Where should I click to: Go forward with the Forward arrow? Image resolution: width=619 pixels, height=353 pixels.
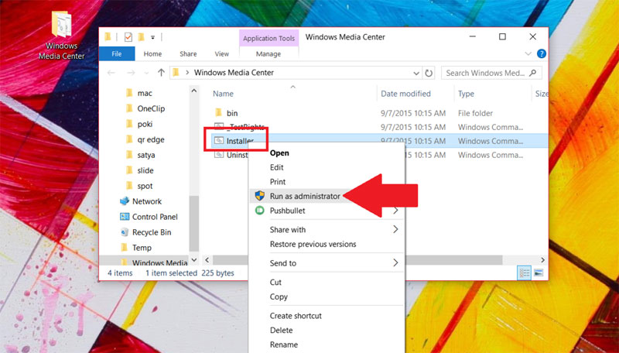click(131, 73)
